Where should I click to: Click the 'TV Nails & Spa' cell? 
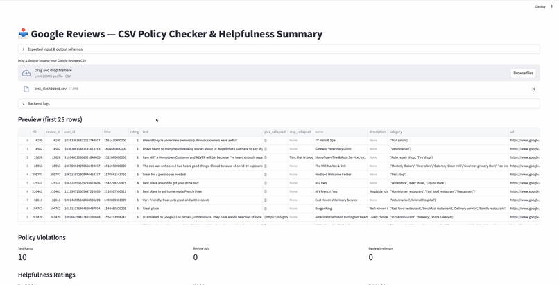tap(341, 140)
